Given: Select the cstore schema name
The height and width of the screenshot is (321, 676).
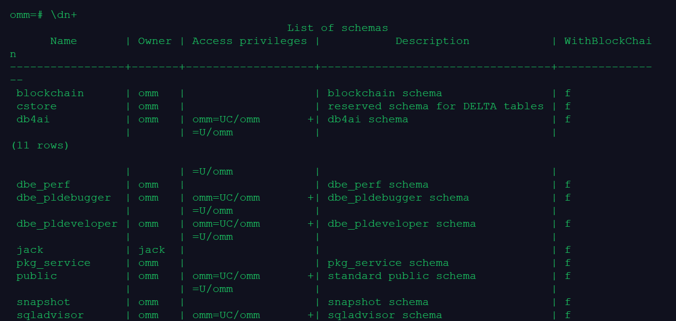Looking at the screenshot, I should click(36, 106).
